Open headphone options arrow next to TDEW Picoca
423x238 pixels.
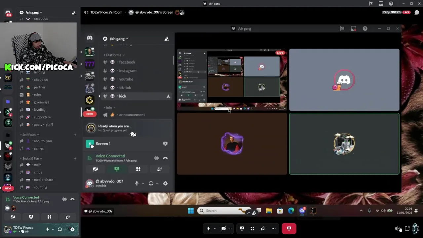65,229
